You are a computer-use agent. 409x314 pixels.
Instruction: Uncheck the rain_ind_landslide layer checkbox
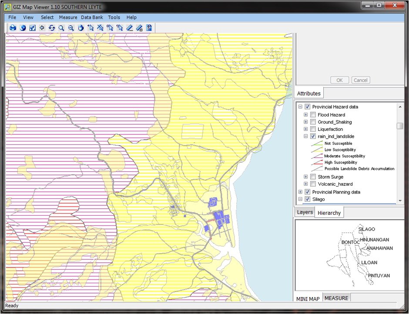click(x=313, y=136)
